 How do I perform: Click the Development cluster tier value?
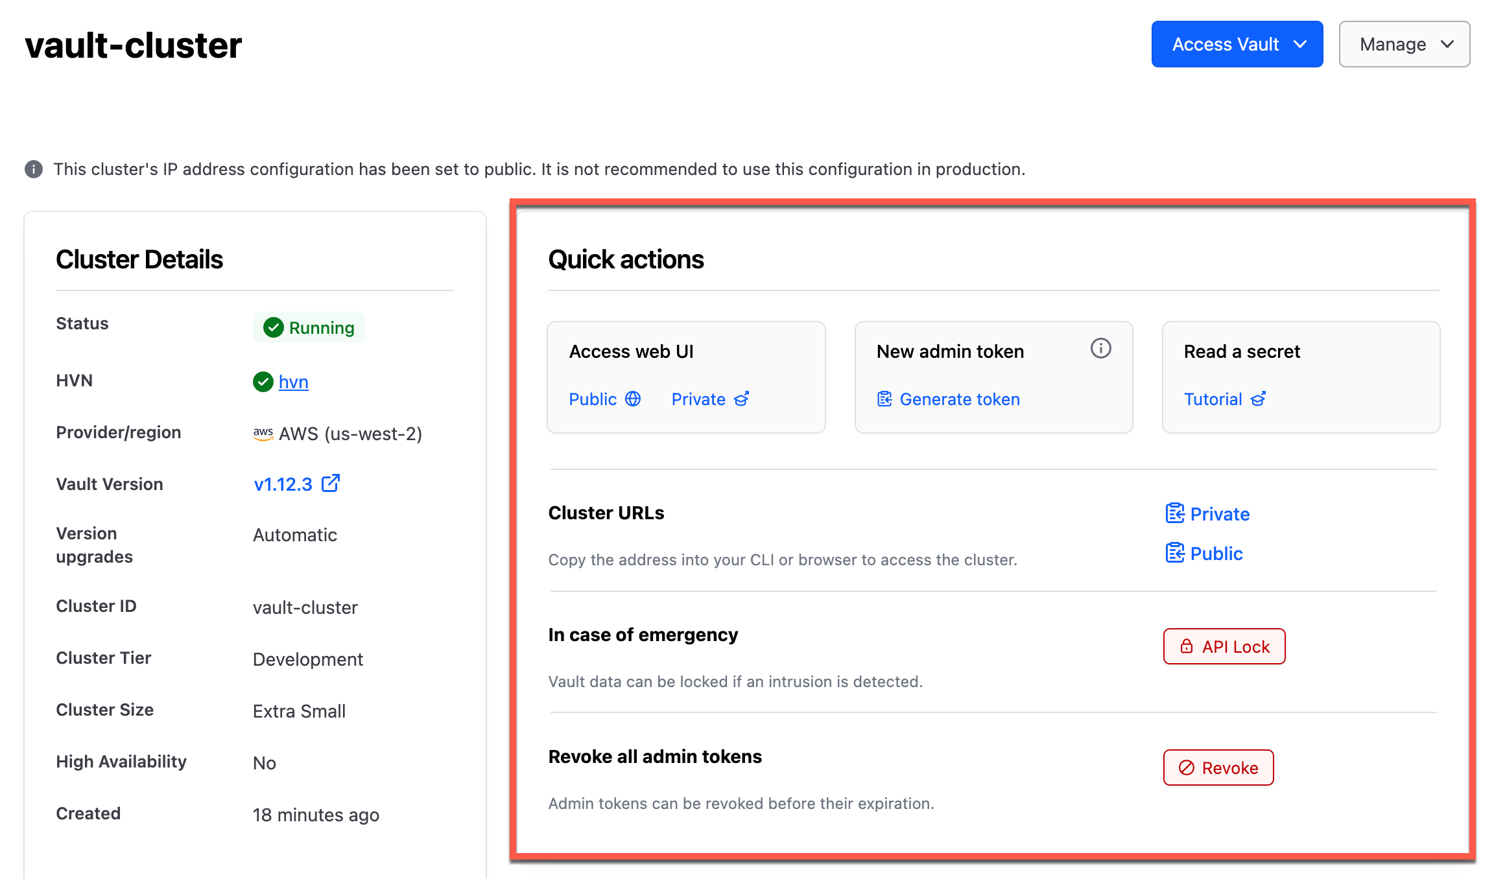[x=308, y=659]
